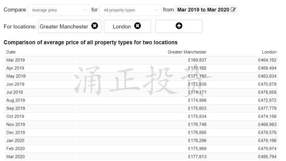
Task: Select the Greater Manchester location box
Action: pos(70,26)
